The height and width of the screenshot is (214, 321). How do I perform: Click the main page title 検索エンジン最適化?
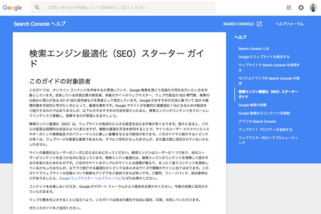point(117,58)
